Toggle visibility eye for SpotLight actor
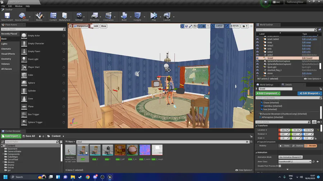323x181 pixels. point(257,67)
